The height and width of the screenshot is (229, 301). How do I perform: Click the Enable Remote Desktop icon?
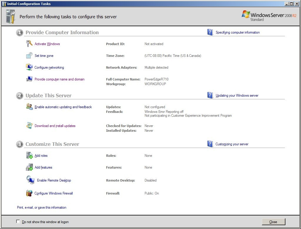pos(30,180)
